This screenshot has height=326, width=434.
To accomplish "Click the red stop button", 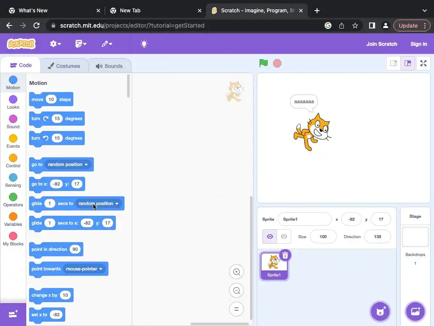I will [277, 63].
